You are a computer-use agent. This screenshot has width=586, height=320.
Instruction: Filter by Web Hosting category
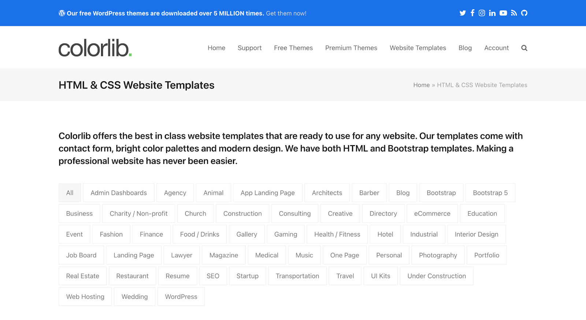pyautogui.click(x=85, y=297)
